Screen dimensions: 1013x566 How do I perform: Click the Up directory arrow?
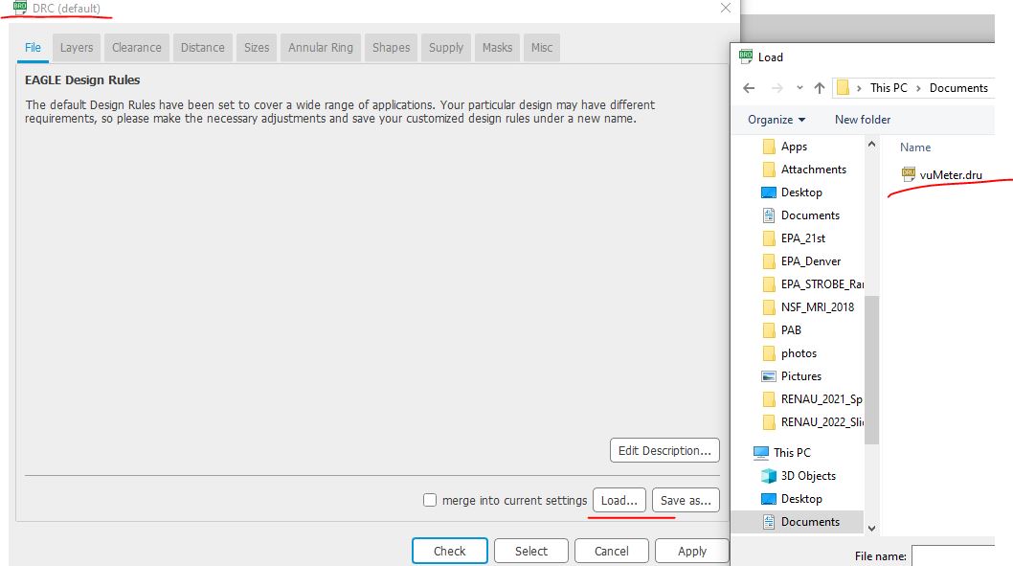pyautogui.click(x=819, y=88)
